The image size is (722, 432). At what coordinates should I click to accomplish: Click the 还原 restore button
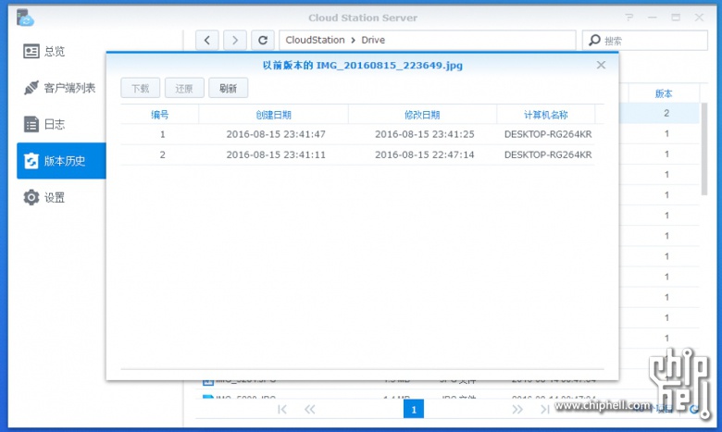184,88
